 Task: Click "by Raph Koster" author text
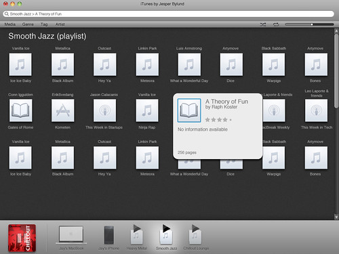click(221, 107)
